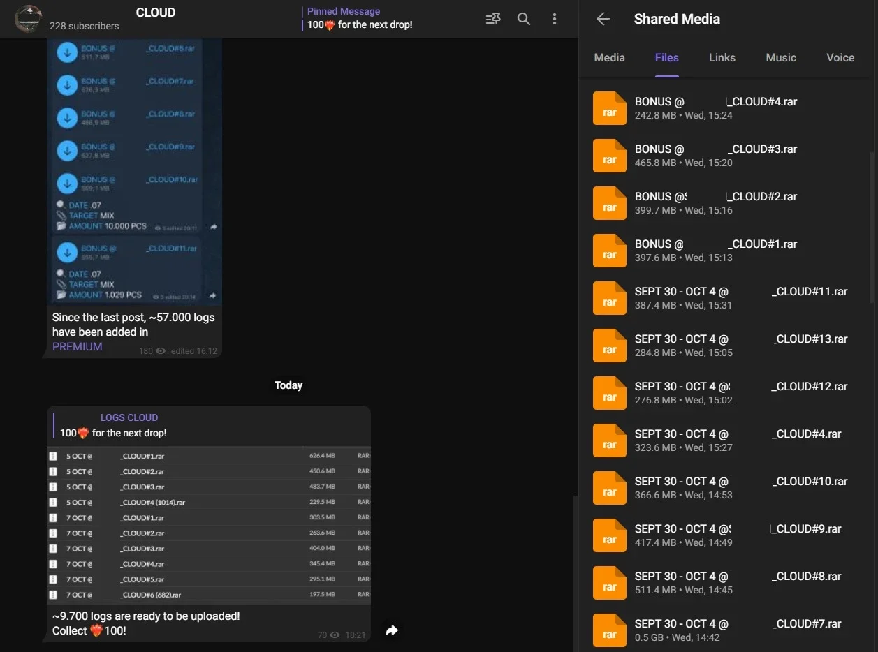Click rar icon of SEPT 30 _CLOUD#12.rar

[x=610, y=393]
